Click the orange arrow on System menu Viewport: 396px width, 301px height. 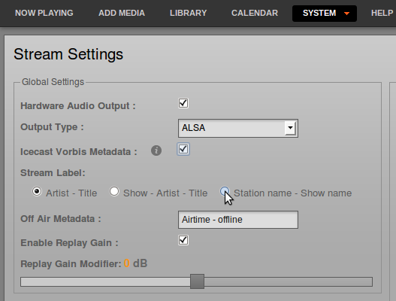point(346,14)
